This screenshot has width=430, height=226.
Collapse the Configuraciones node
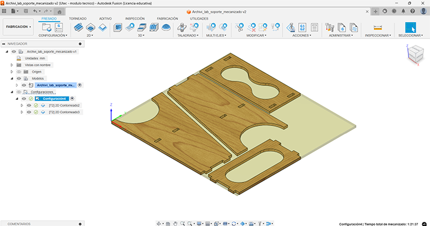click(12, 92)
